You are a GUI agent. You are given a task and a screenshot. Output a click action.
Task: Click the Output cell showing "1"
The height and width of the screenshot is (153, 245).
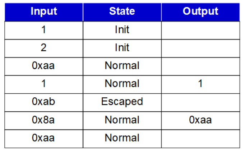click(x=200, y=84)
